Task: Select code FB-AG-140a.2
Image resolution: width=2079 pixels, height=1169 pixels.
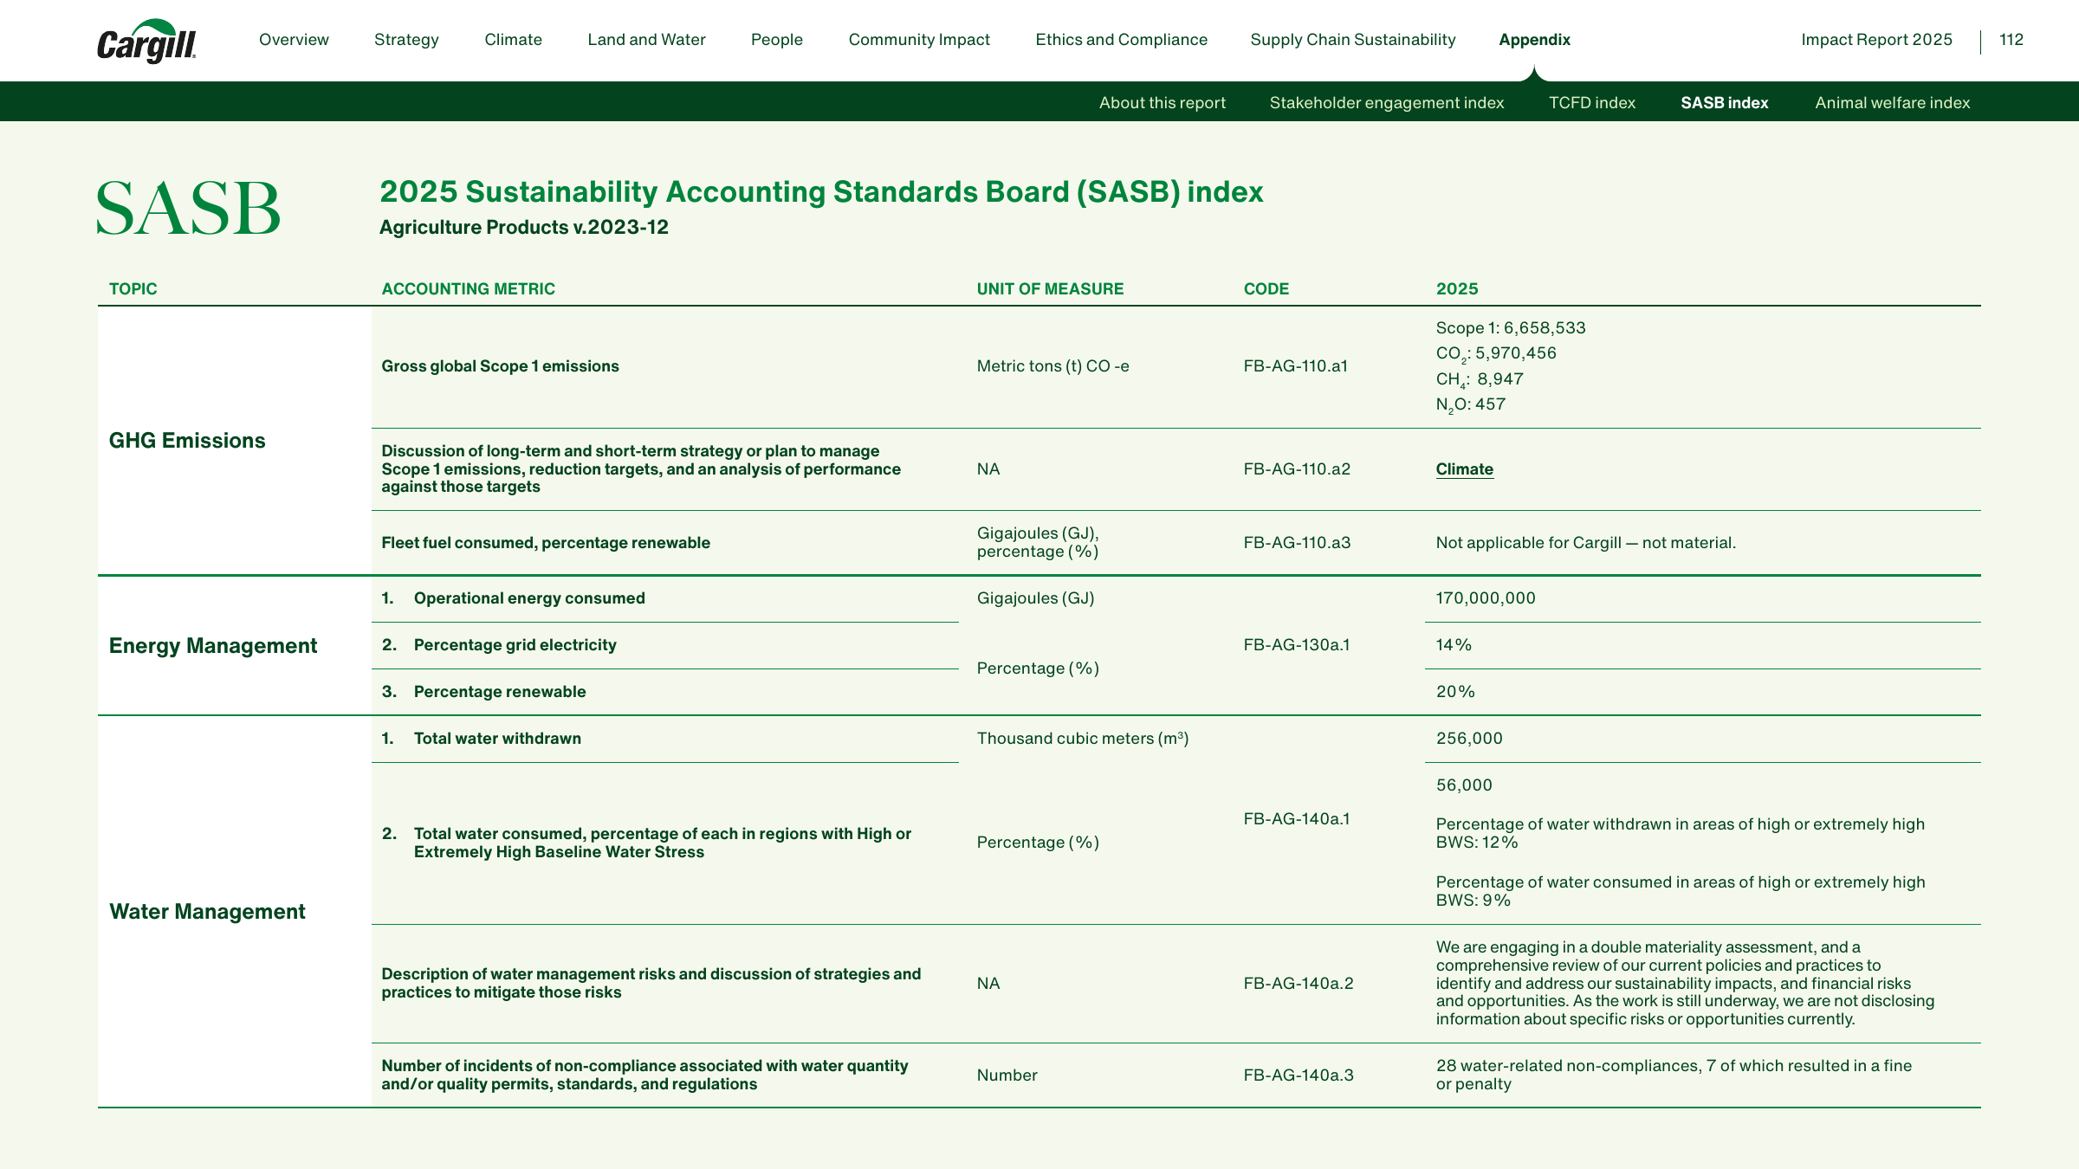Action: [1299, 984]
